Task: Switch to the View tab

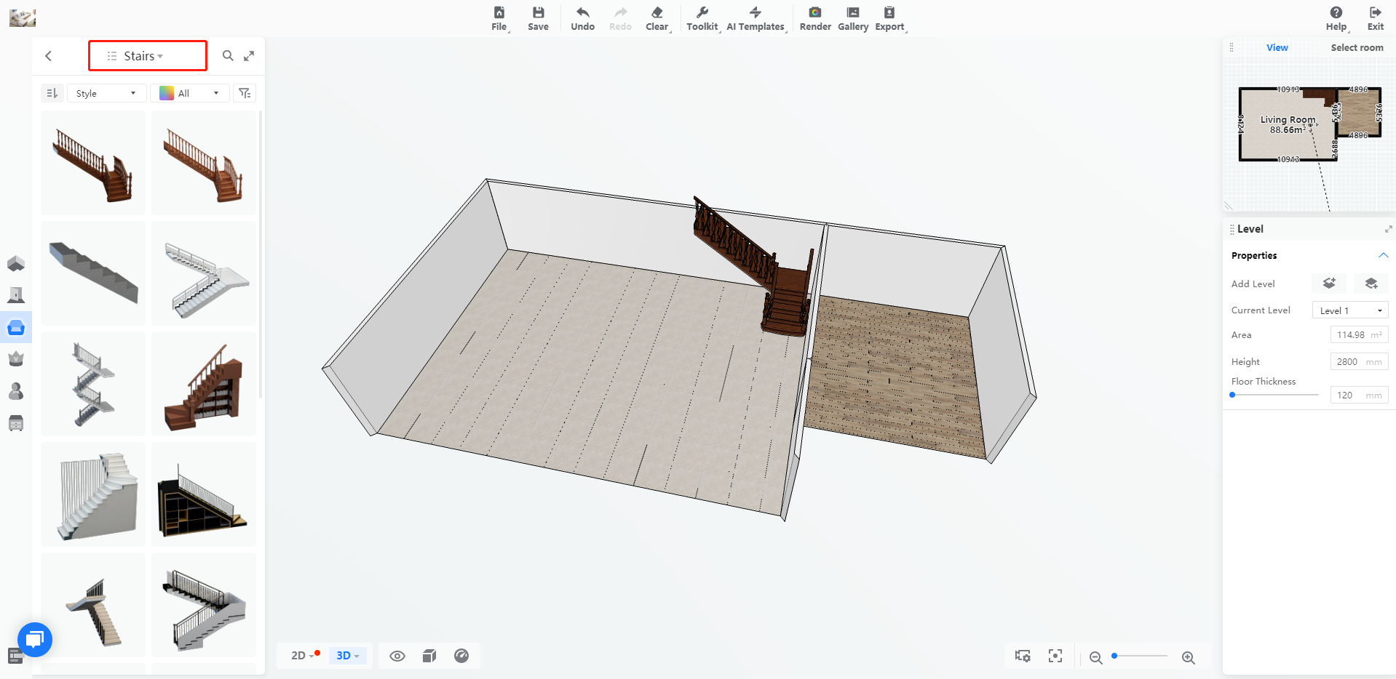Action: tap(1277, 47)
